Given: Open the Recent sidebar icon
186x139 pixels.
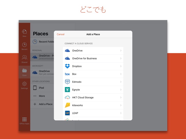Looking at the screenshot, I should pos(24,45).
